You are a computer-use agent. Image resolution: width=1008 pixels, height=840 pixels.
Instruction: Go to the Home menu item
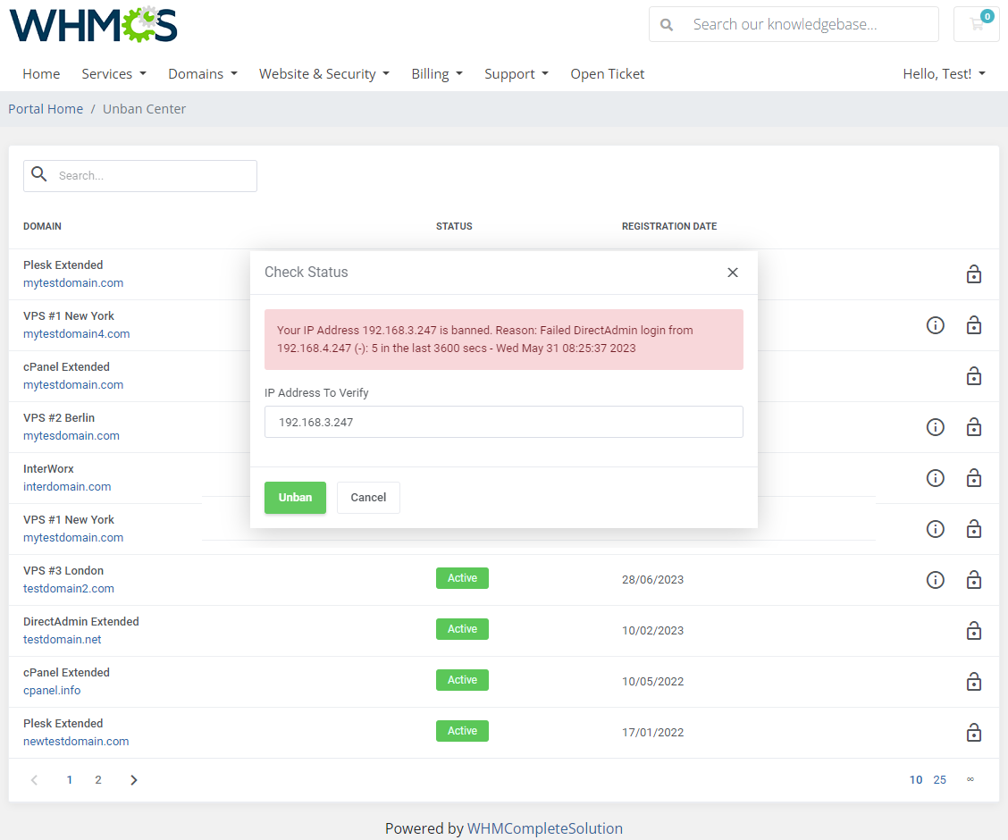41,74
